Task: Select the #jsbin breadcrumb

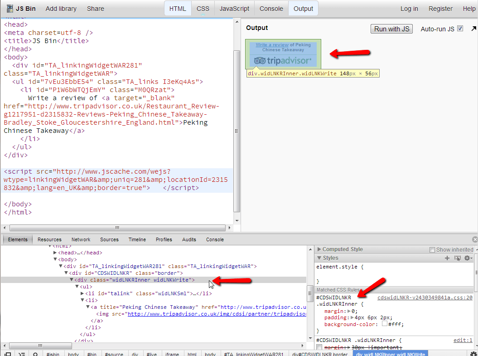Action: [53, 354]
